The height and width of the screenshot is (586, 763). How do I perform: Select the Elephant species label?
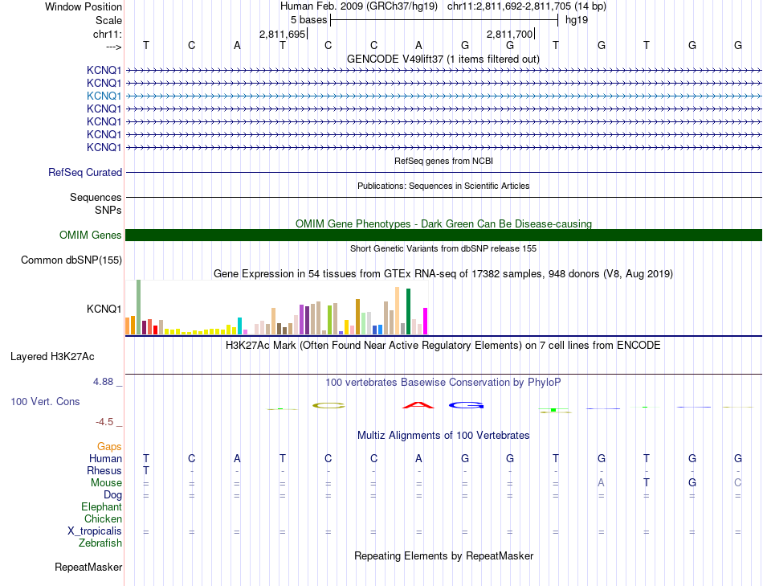coord(101,506)
